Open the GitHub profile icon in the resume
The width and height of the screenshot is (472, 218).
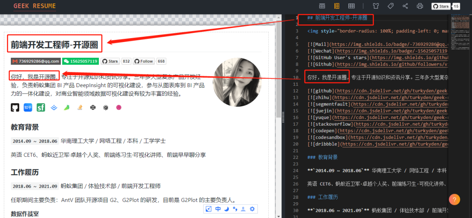15,107
